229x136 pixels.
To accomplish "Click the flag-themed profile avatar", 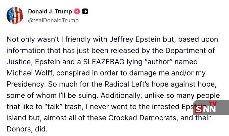I will tap(15, 15).
